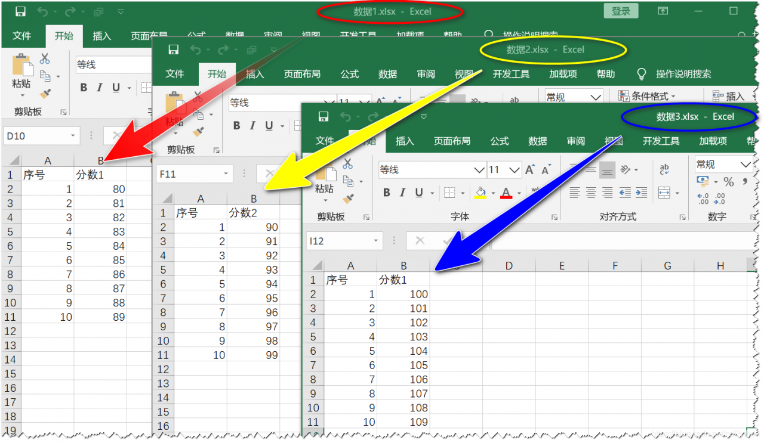Image resolution: width=764 pixels, height=443 pixels.
Task: Click the 登录 sign-in button
Action: (x=621, y=11)
